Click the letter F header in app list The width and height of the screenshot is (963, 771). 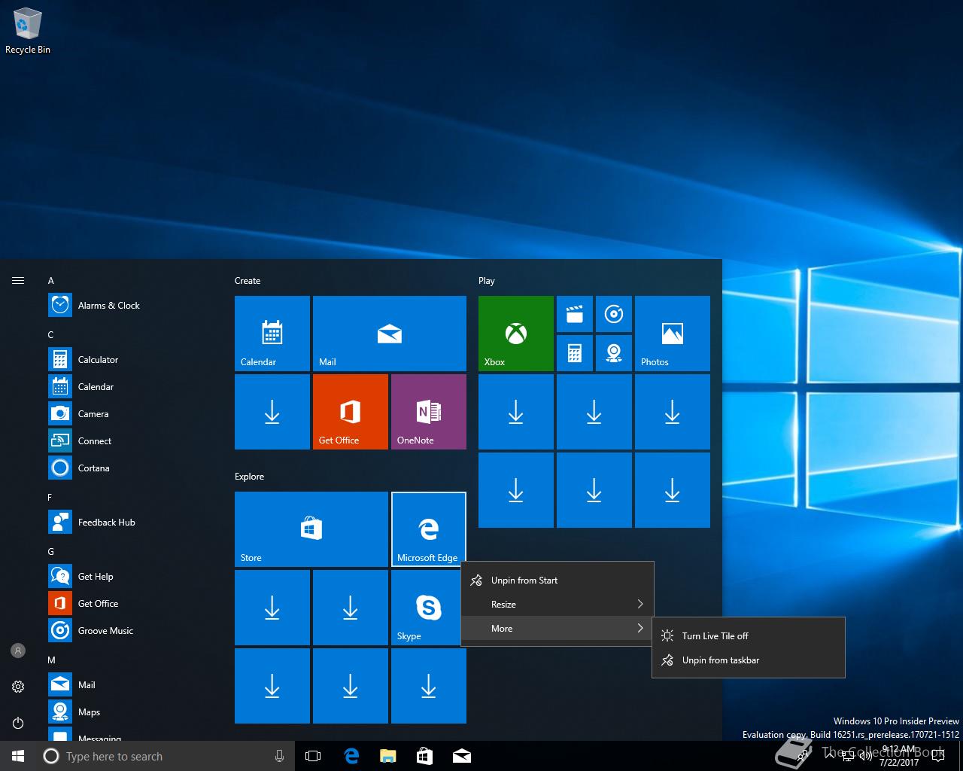[50, 497]
